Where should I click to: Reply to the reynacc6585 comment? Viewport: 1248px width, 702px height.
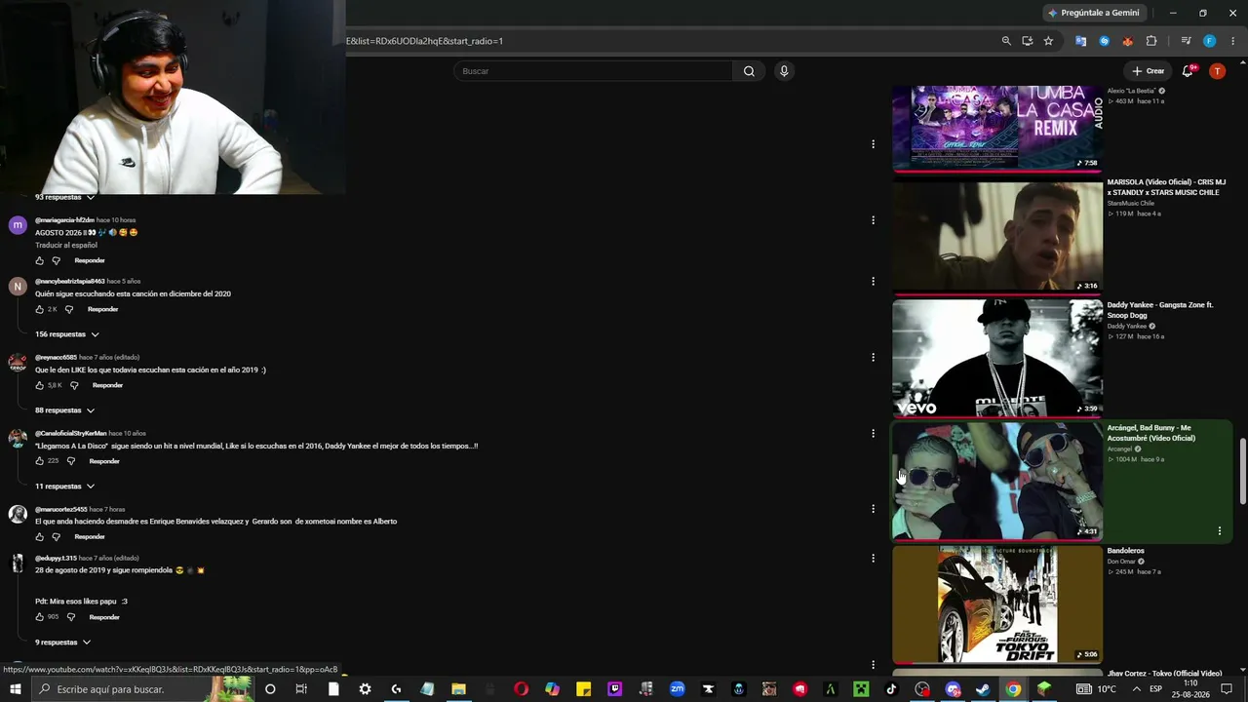pyautogui.click(x=107, y=385)
